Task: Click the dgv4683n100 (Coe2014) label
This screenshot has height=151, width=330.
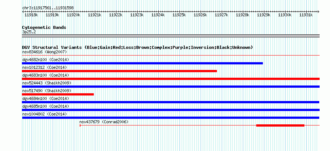Action: (46, 75)
